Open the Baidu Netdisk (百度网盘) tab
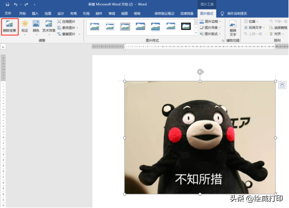 pos(187,13)
